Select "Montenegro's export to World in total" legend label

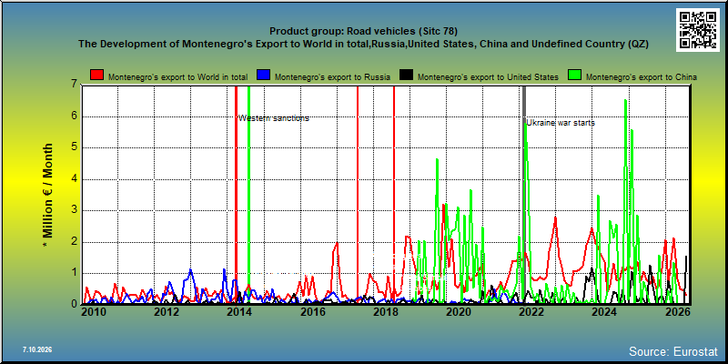(x=177, y=77)
